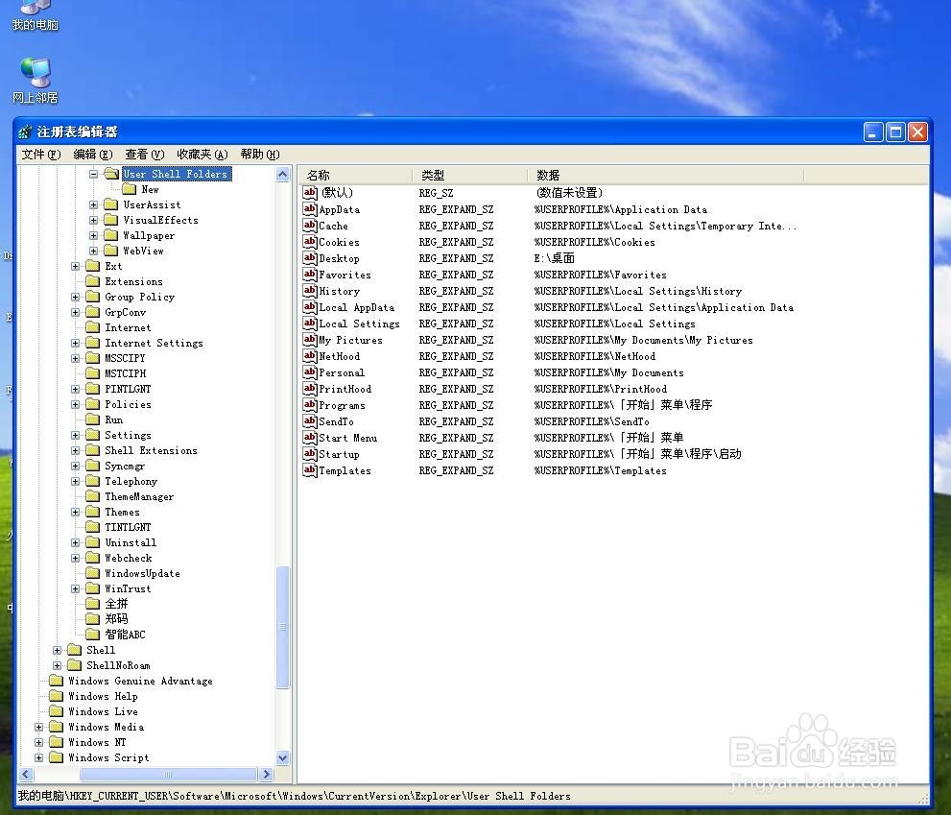The height and width of the screenshot is (815, 951).
Task: Click the vertical scrollbar thumb in tree
Action: point(283,627)
